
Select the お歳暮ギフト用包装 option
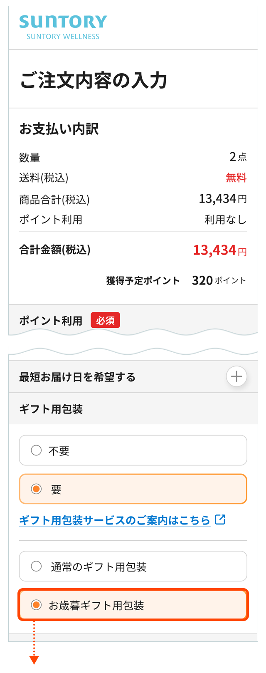pos(36,605)
